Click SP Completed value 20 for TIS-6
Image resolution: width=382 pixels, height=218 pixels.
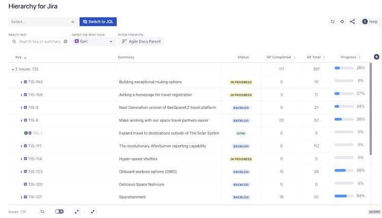point(281,120)
